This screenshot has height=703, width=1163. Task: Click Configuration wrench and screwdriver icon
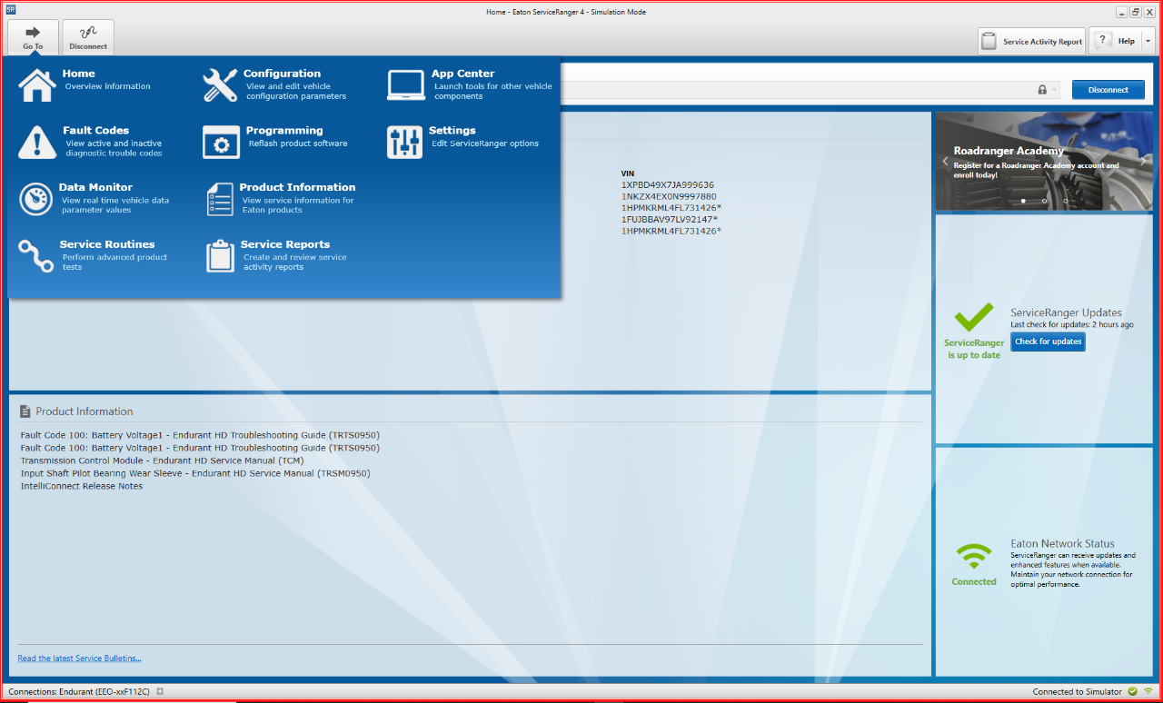[220, 84]
